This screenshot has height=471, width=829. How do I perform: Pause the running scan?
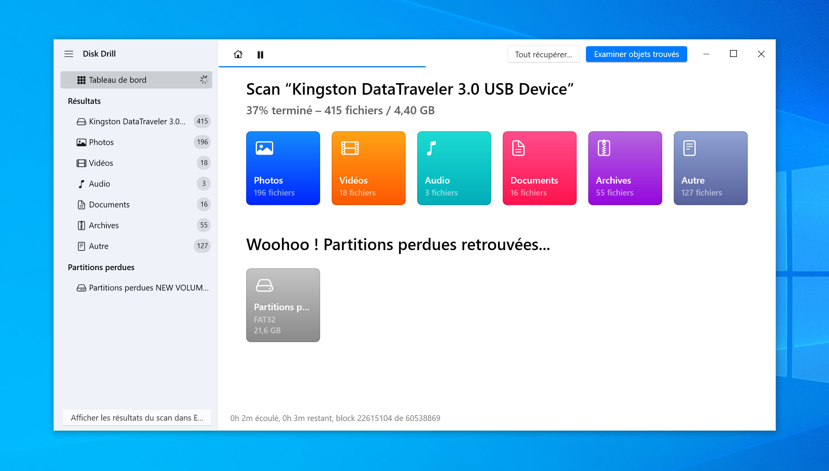click(260, 55)
